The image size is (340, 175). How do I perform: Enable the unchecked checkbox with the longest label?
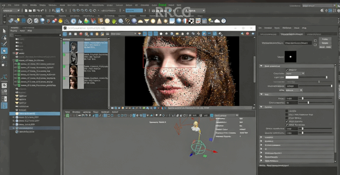287,115
